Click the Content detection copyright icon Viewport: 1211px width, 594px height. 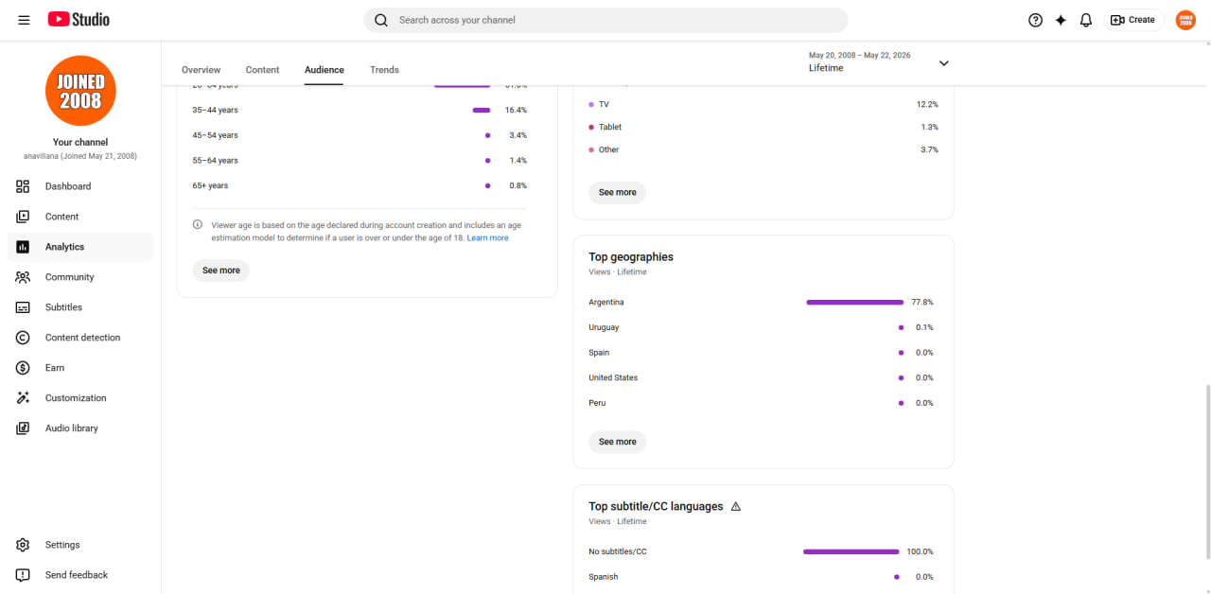point(24,338)
